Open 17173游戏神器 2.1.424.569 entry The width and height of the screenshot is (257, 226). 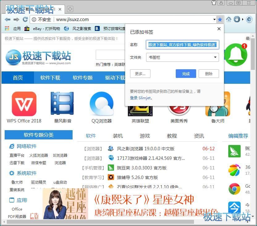151,158
